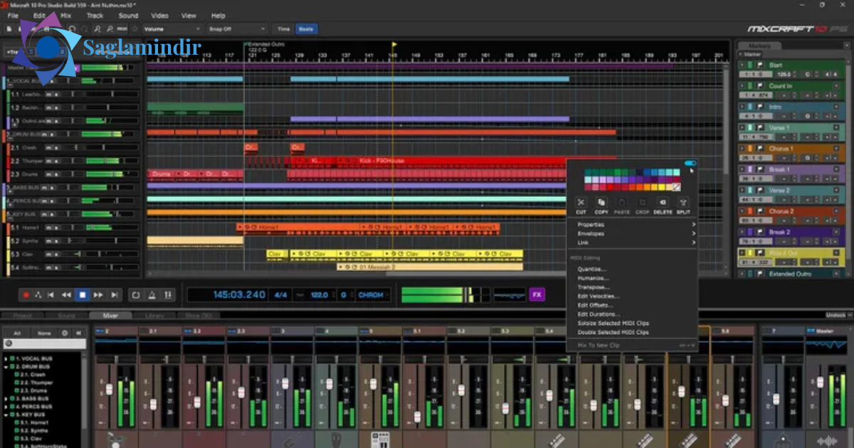Expand 1. VOCAL BUS tree node
The image size is (854, 448).
click(x=6, y=358)
